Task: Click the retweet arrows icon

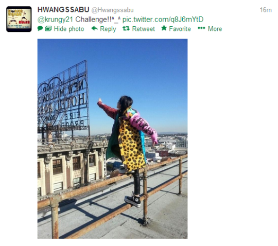Action: [126, 28]
